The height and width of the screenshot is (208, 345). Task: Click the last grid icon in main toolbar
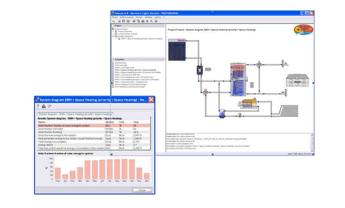156,21
